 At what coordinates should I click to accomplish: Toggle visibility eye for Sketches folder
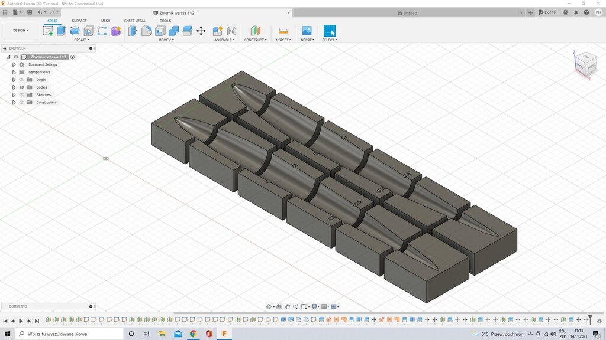tap(22, 95)
